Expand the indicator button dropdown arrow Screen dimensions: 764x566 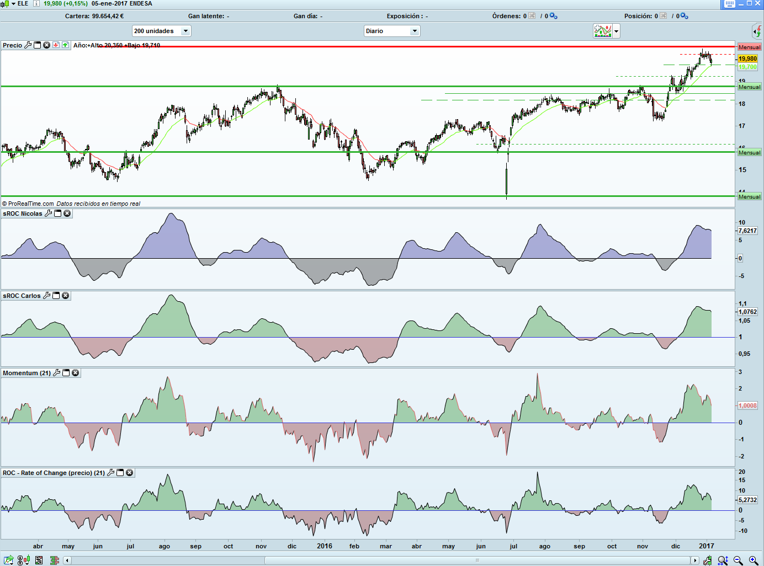617,31
